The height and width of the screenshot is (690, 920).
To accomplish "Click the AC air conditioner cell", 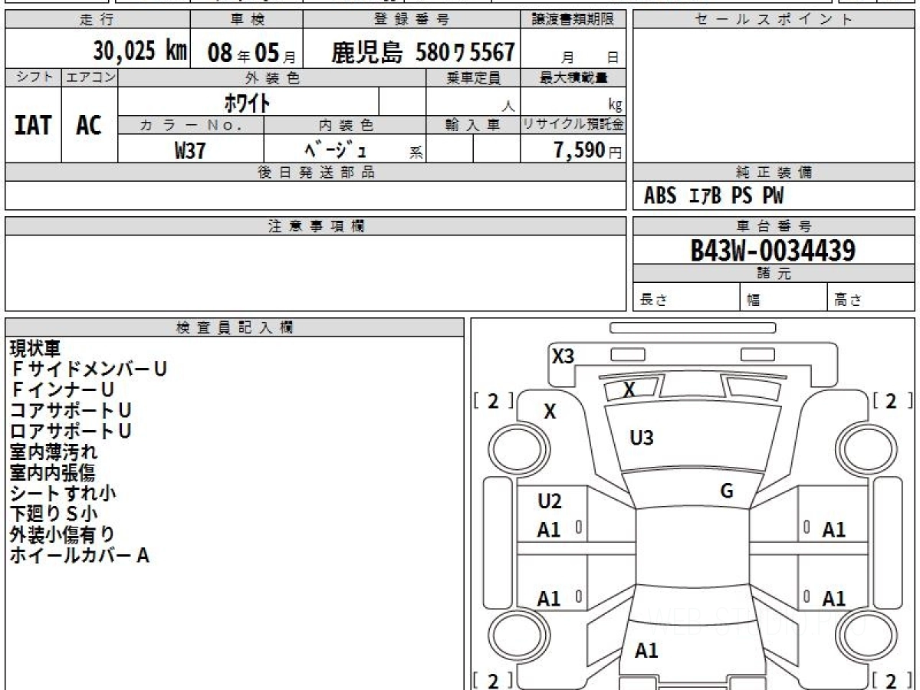I will click(89, 126).
